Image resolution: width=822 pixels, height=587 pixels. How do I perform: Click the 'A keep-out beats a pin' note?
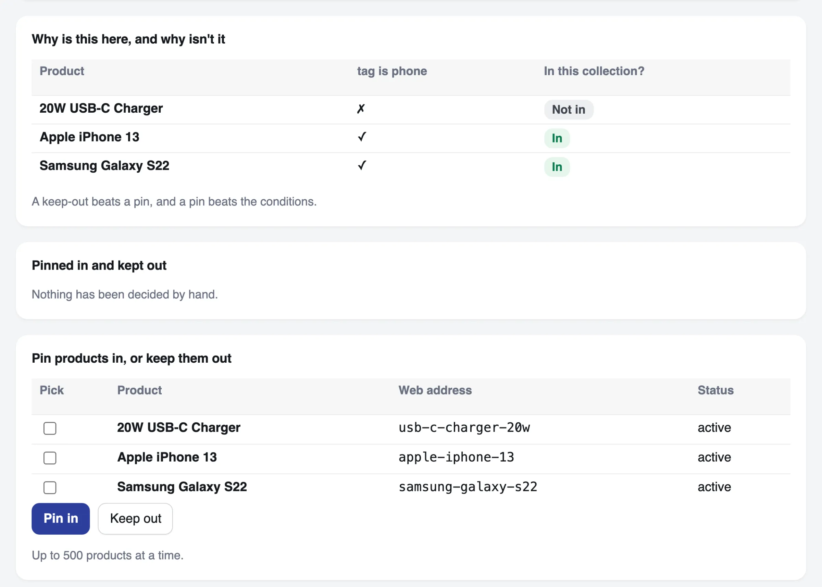(174, 202)
